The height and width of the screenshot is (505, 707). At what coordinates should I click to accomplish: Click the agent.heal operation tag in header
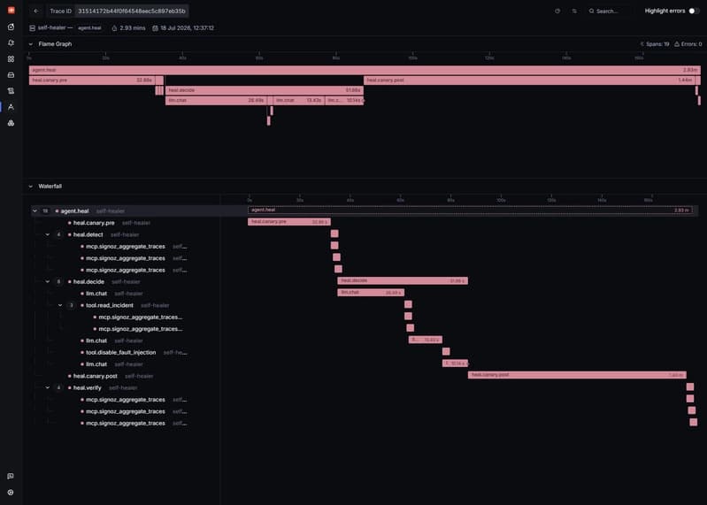point(89,28)
